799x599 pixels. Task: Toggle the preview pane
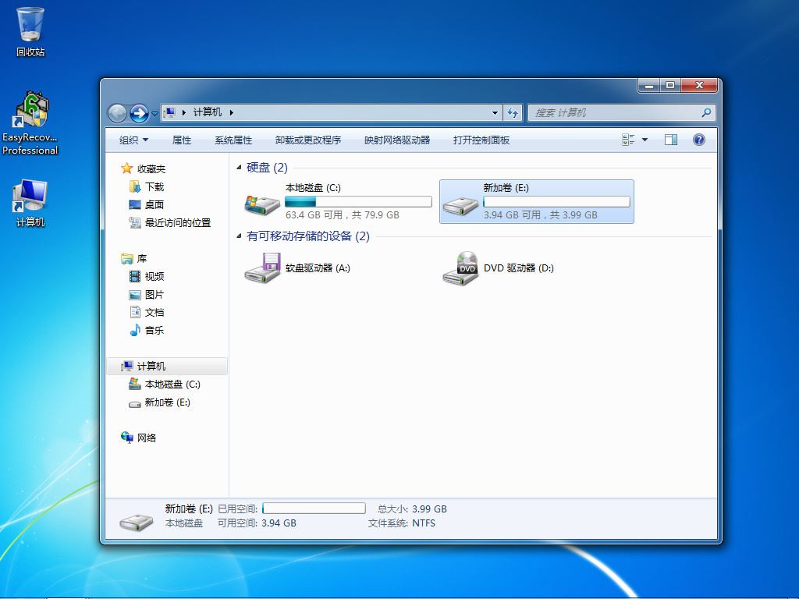670,140
